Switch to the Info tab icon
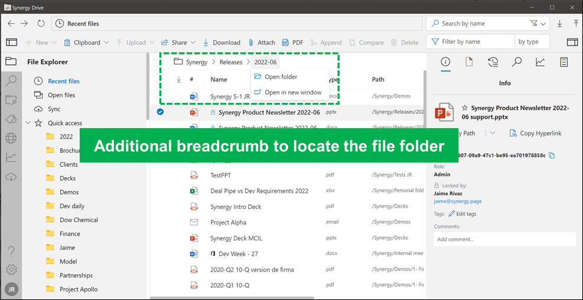Screen dimensions: 583x300 445,62
